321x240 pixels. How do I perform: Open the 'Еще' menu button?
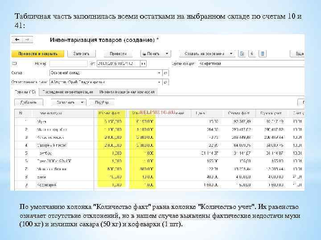click(298, 54)
